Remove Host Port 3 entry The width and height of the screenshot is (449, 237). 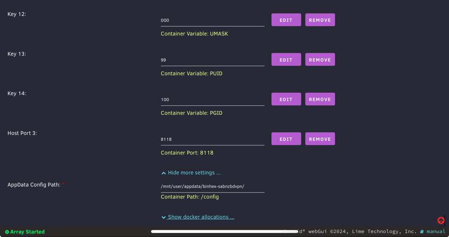pos(320,139)
